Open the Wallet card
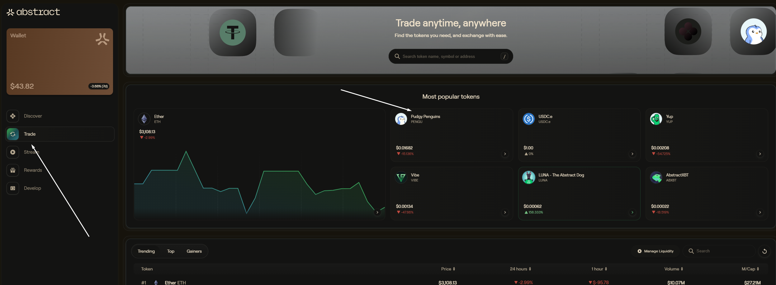This screenshot has width=776, height=285. pos(60,62)
